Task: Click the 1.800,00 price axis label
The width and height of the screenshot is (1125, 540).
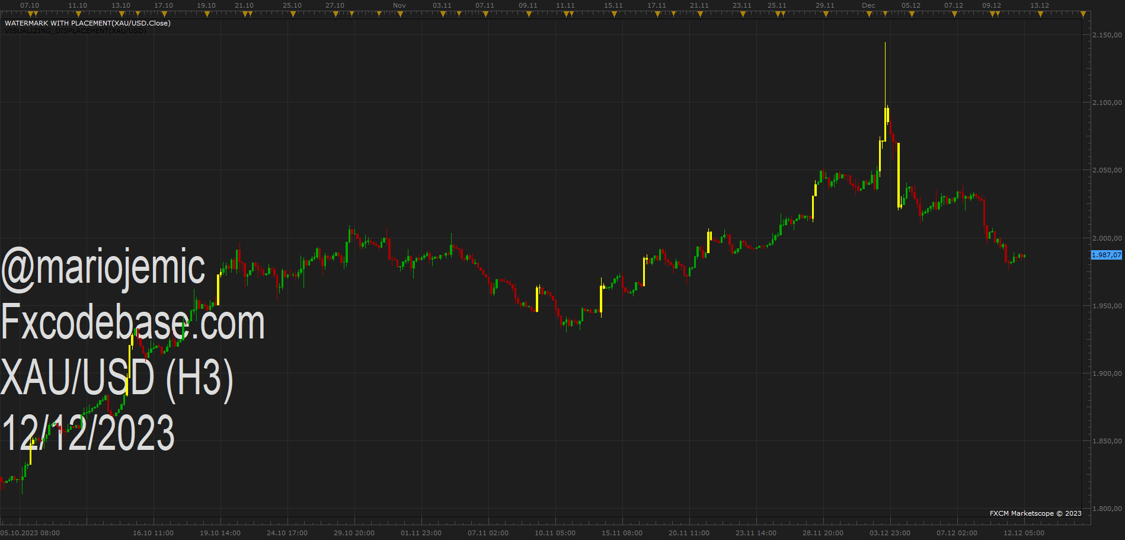Action: coord(1107,509)
